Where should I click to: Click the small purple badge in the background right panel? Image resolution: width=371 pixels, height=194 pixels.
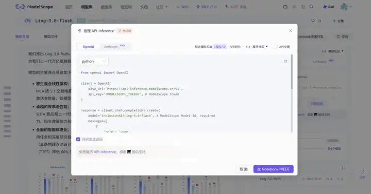tap(316, 104)
